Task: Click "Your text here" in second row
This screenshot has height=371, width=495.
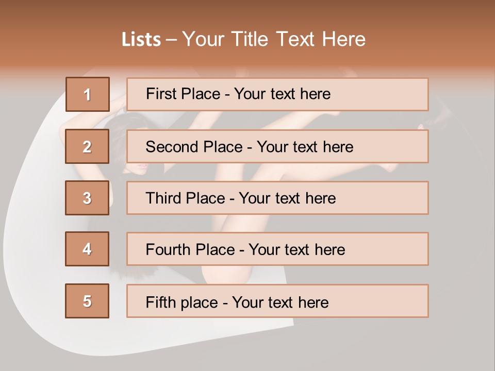Action: click(x=305, y=147)
